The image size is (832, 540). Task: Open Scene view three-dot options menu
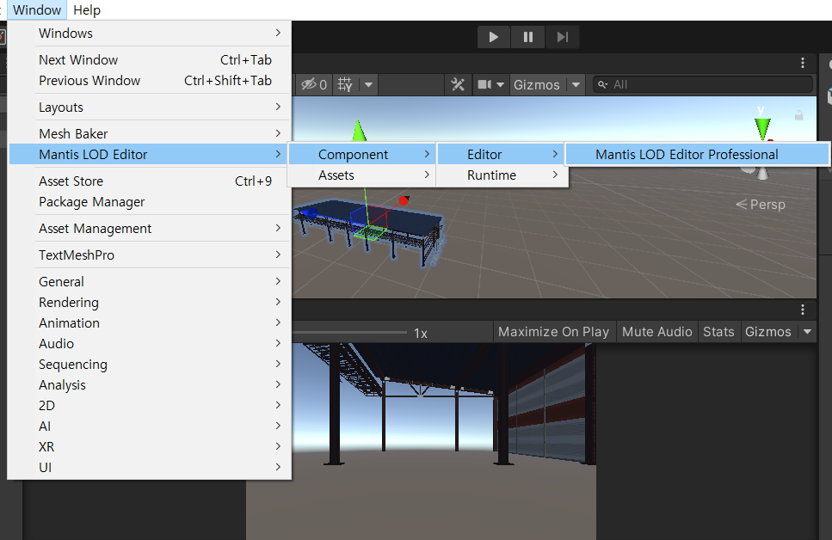coord(802,63)
